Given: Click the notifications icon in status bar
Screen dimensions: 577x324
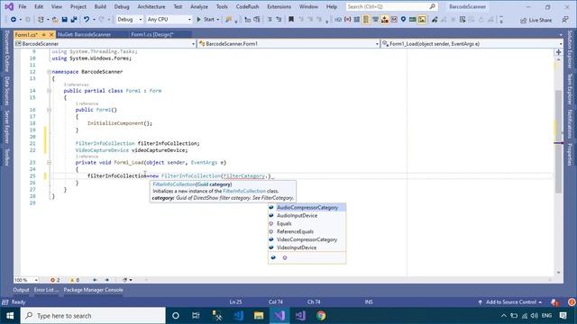Looking at the screenshot, I should click(x=554, y=302).
